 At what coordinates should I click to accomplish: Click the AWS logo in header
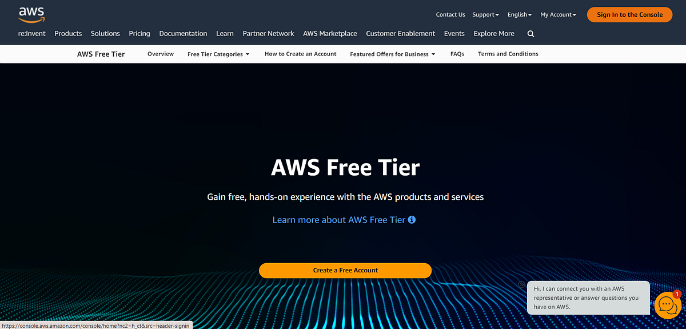[x=31, y=14]
